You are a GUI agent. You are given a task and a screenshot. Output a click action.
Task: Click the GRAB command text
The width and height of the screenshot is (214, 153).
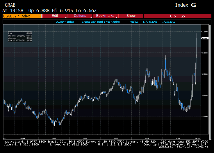(x=10, y=5)
